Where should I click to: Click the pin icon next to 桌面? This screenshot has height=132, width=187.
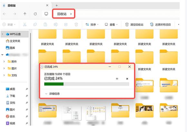[27, 89]
